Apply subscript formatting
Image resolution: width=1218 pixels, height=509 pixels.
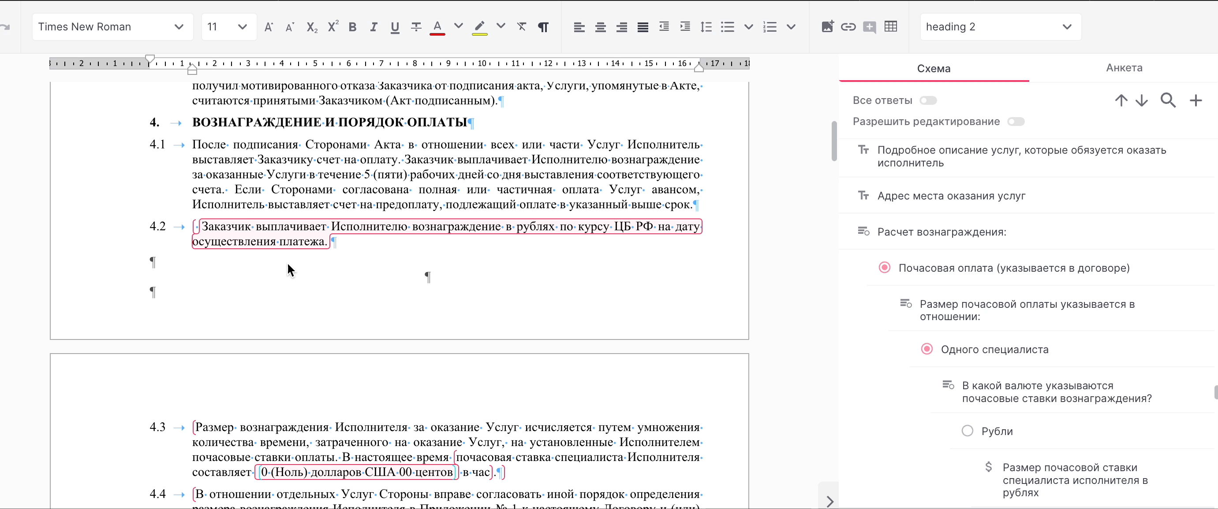click(x=312, y=27)
